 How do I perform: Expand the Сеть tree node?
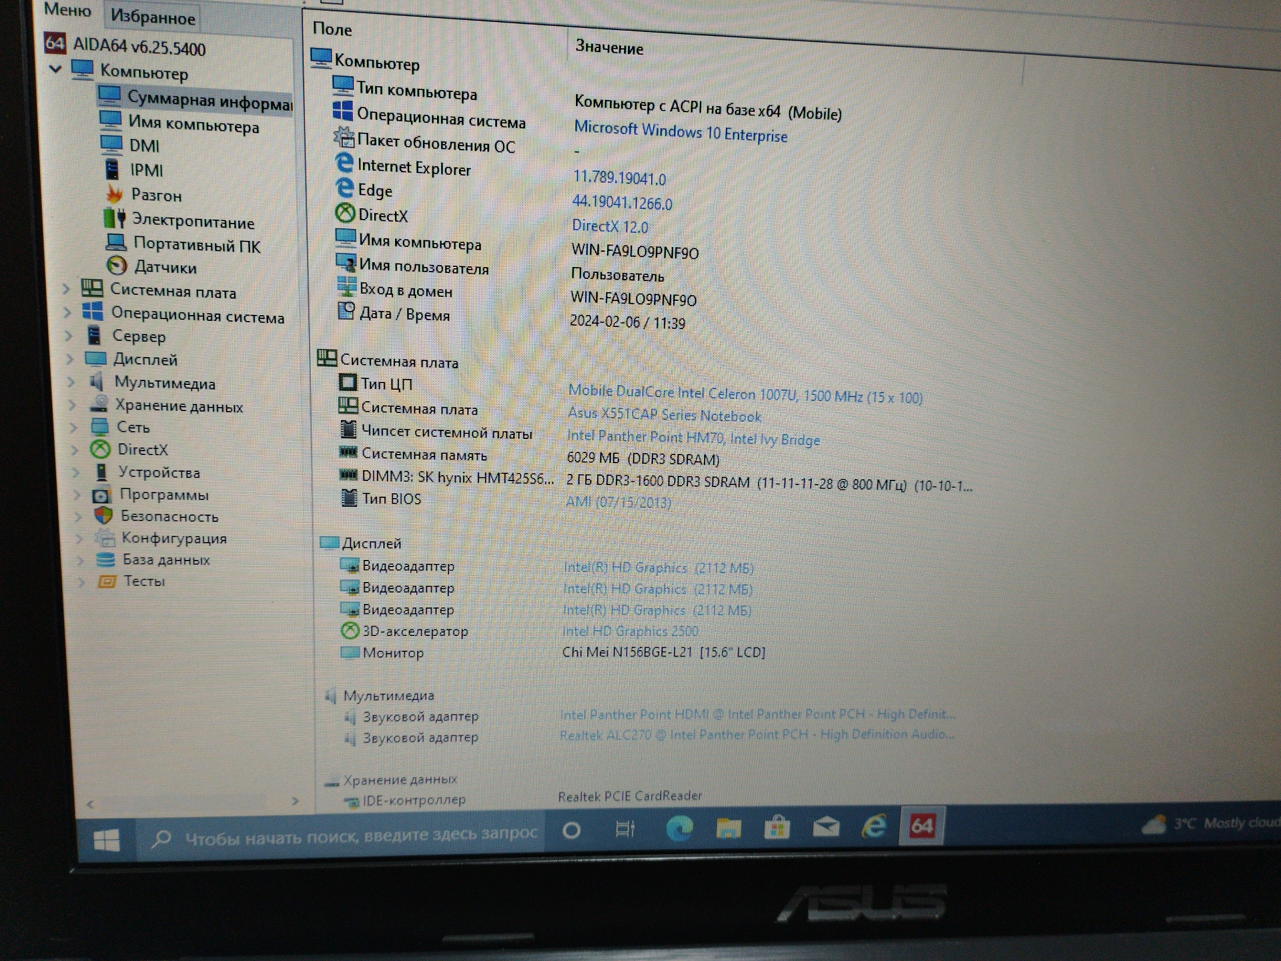click(x=75, y=427)
